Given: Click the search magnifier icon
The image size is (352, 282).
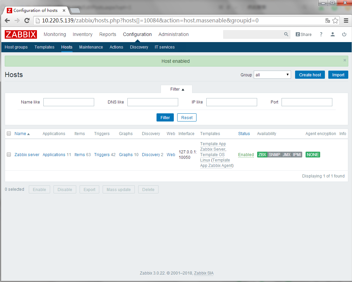Looking at the screenshot, I should [286, 34].
